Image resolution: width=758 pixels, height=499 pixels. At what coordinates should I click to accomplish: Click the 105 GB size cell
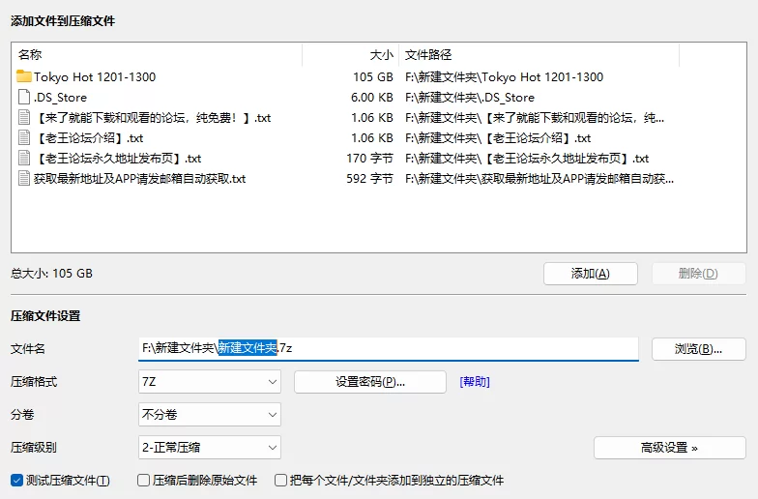[373, 77]
